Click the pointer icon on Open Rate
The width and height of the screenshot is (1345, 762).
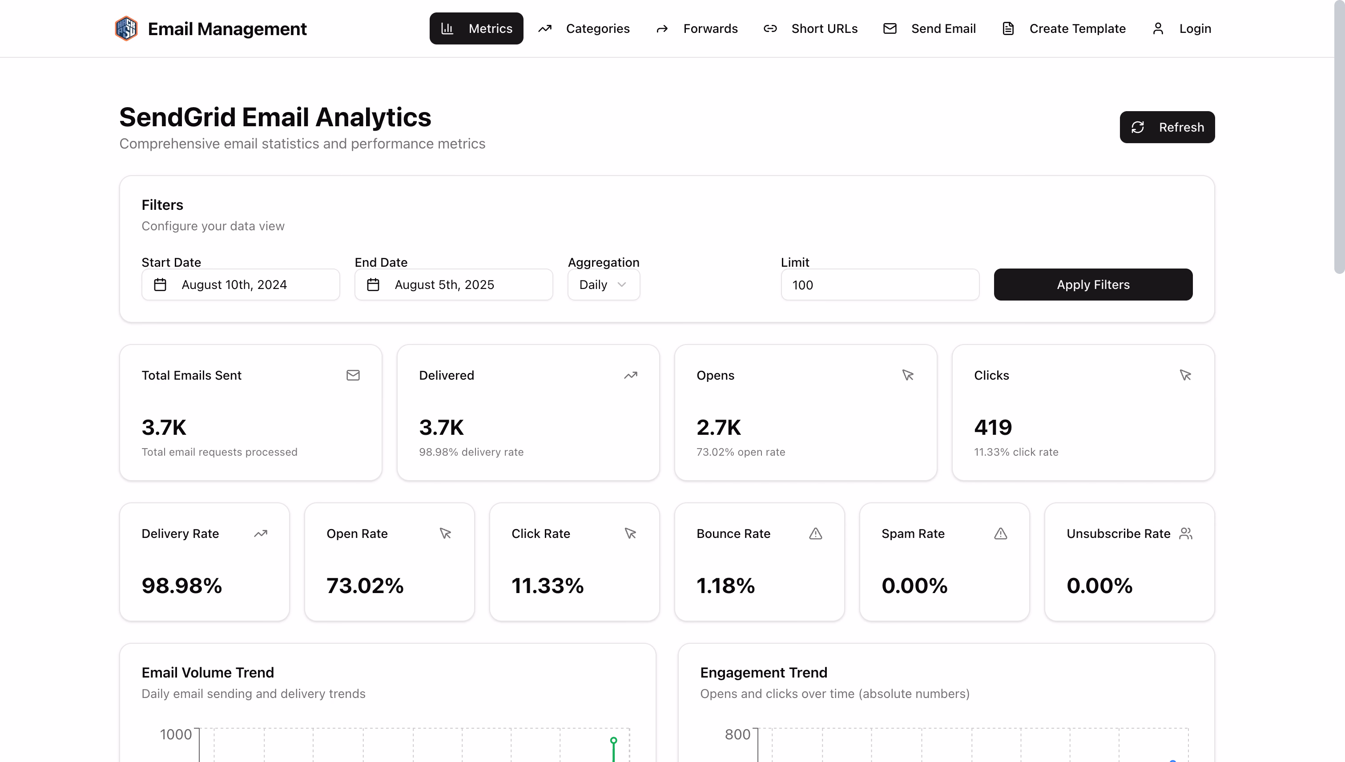(x=446, y=533)
